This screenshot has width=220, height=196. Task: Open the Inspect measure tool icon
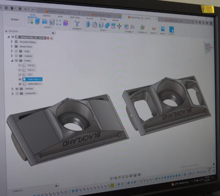pyautogui.click(x=154, y=29)
